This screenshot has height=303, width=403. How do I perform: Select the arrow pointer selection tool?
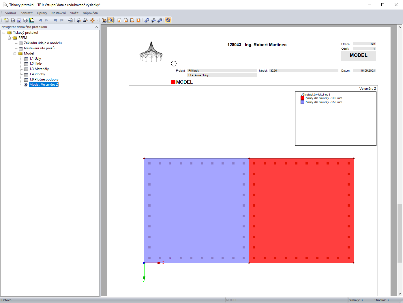coord(110,20)
